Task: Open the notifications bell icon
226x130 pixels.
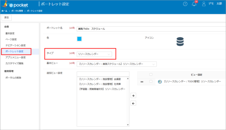Action: pyautogui.click(x=194, y=4)
